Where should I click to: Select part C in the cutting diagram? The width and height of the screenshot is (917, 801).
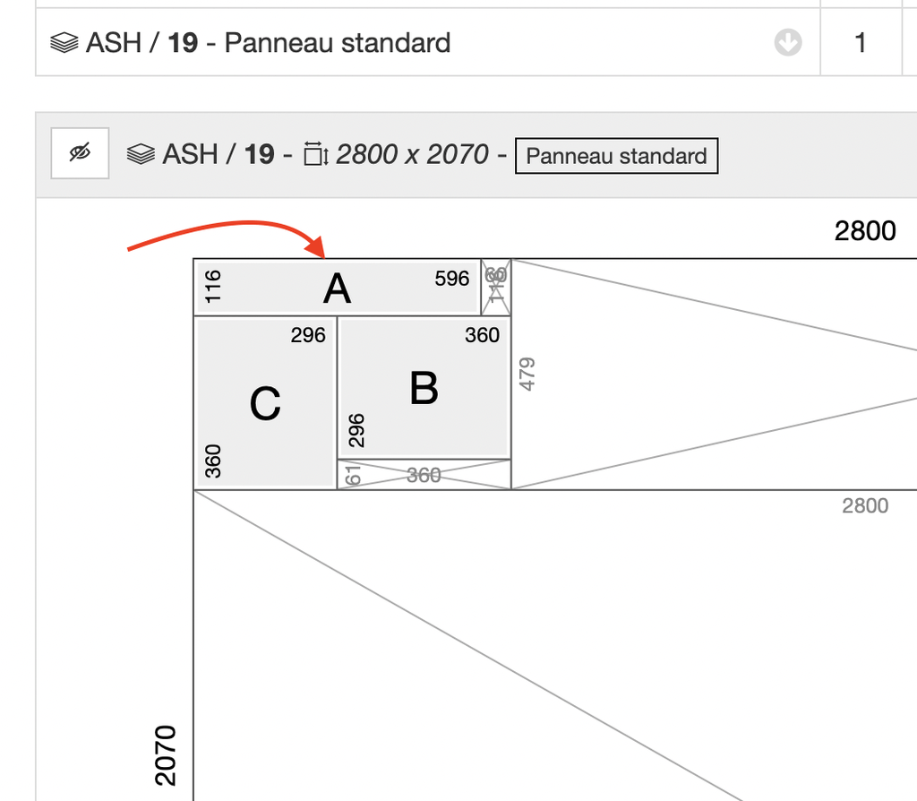tap(265, 402)
